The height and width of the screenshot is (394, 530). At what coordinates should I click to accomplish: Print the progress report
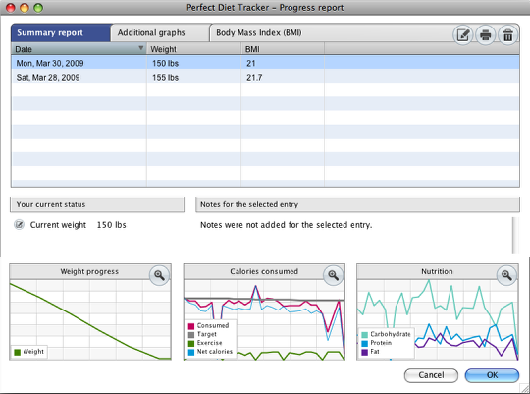click(486, 34)
